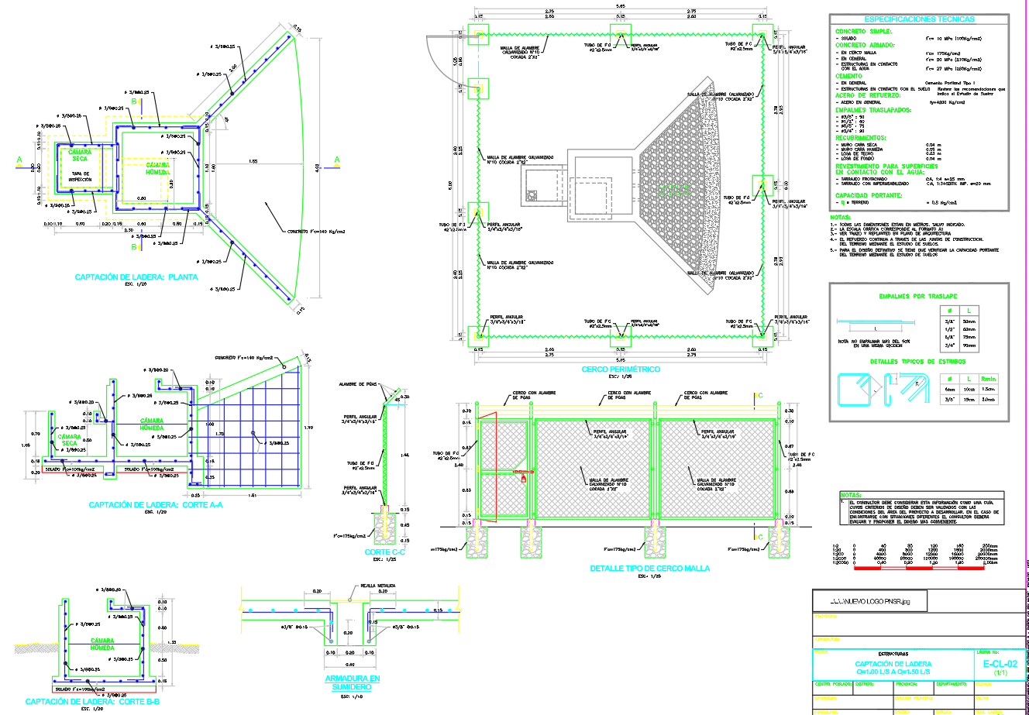The image size is (1029, 715).
Task: Click the CORTE C-C caption
Action: [384, 552]
